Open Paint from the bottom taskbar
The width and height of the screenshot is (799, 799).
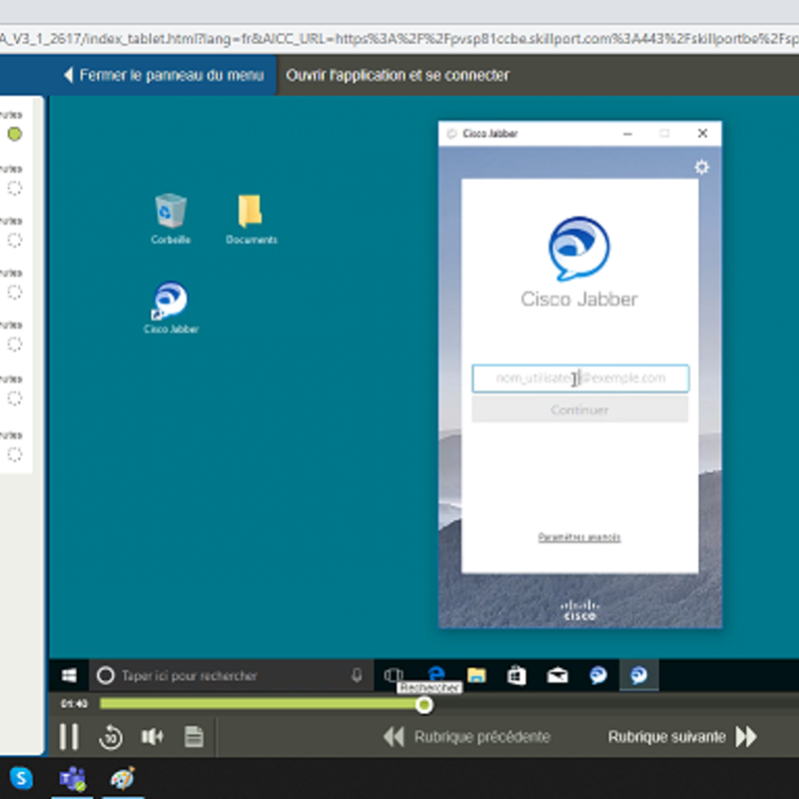[x=122, y=779]
